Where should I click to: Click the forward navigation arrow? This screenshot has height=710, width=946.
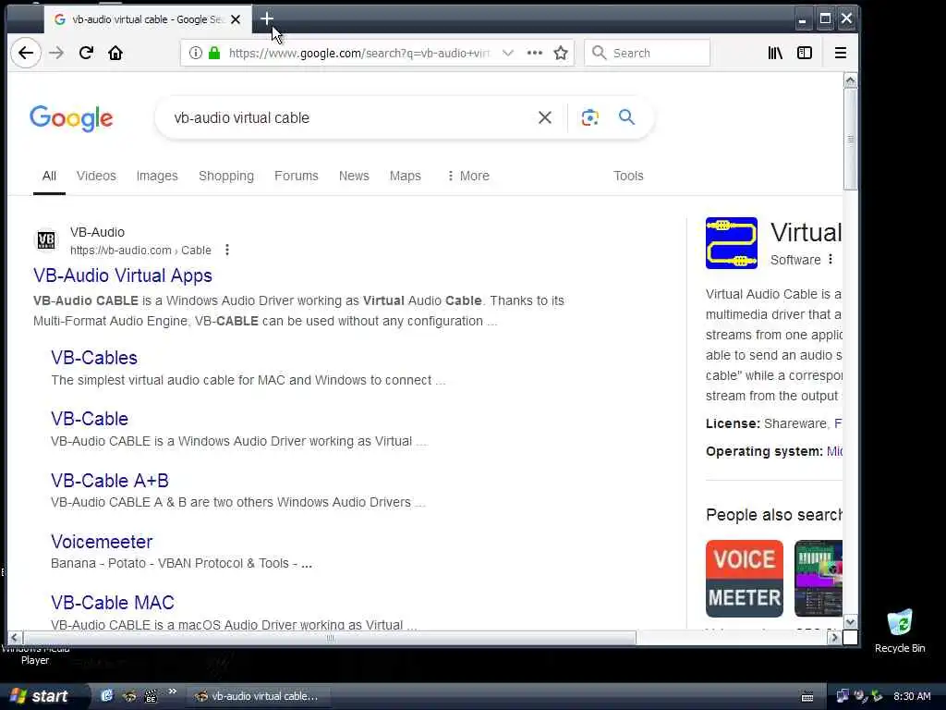click(x=56, y=53)
